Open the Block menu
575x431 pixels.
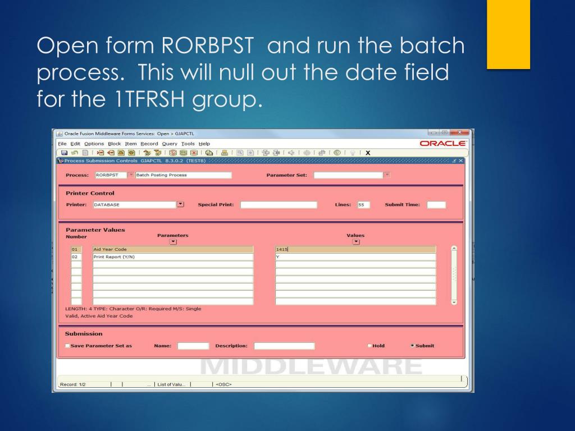click(x=115, y=144)
